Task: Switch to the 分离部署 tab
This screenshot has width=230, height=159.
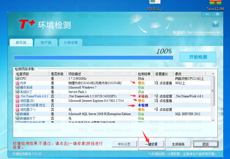Action: click(x=71, y=43)
